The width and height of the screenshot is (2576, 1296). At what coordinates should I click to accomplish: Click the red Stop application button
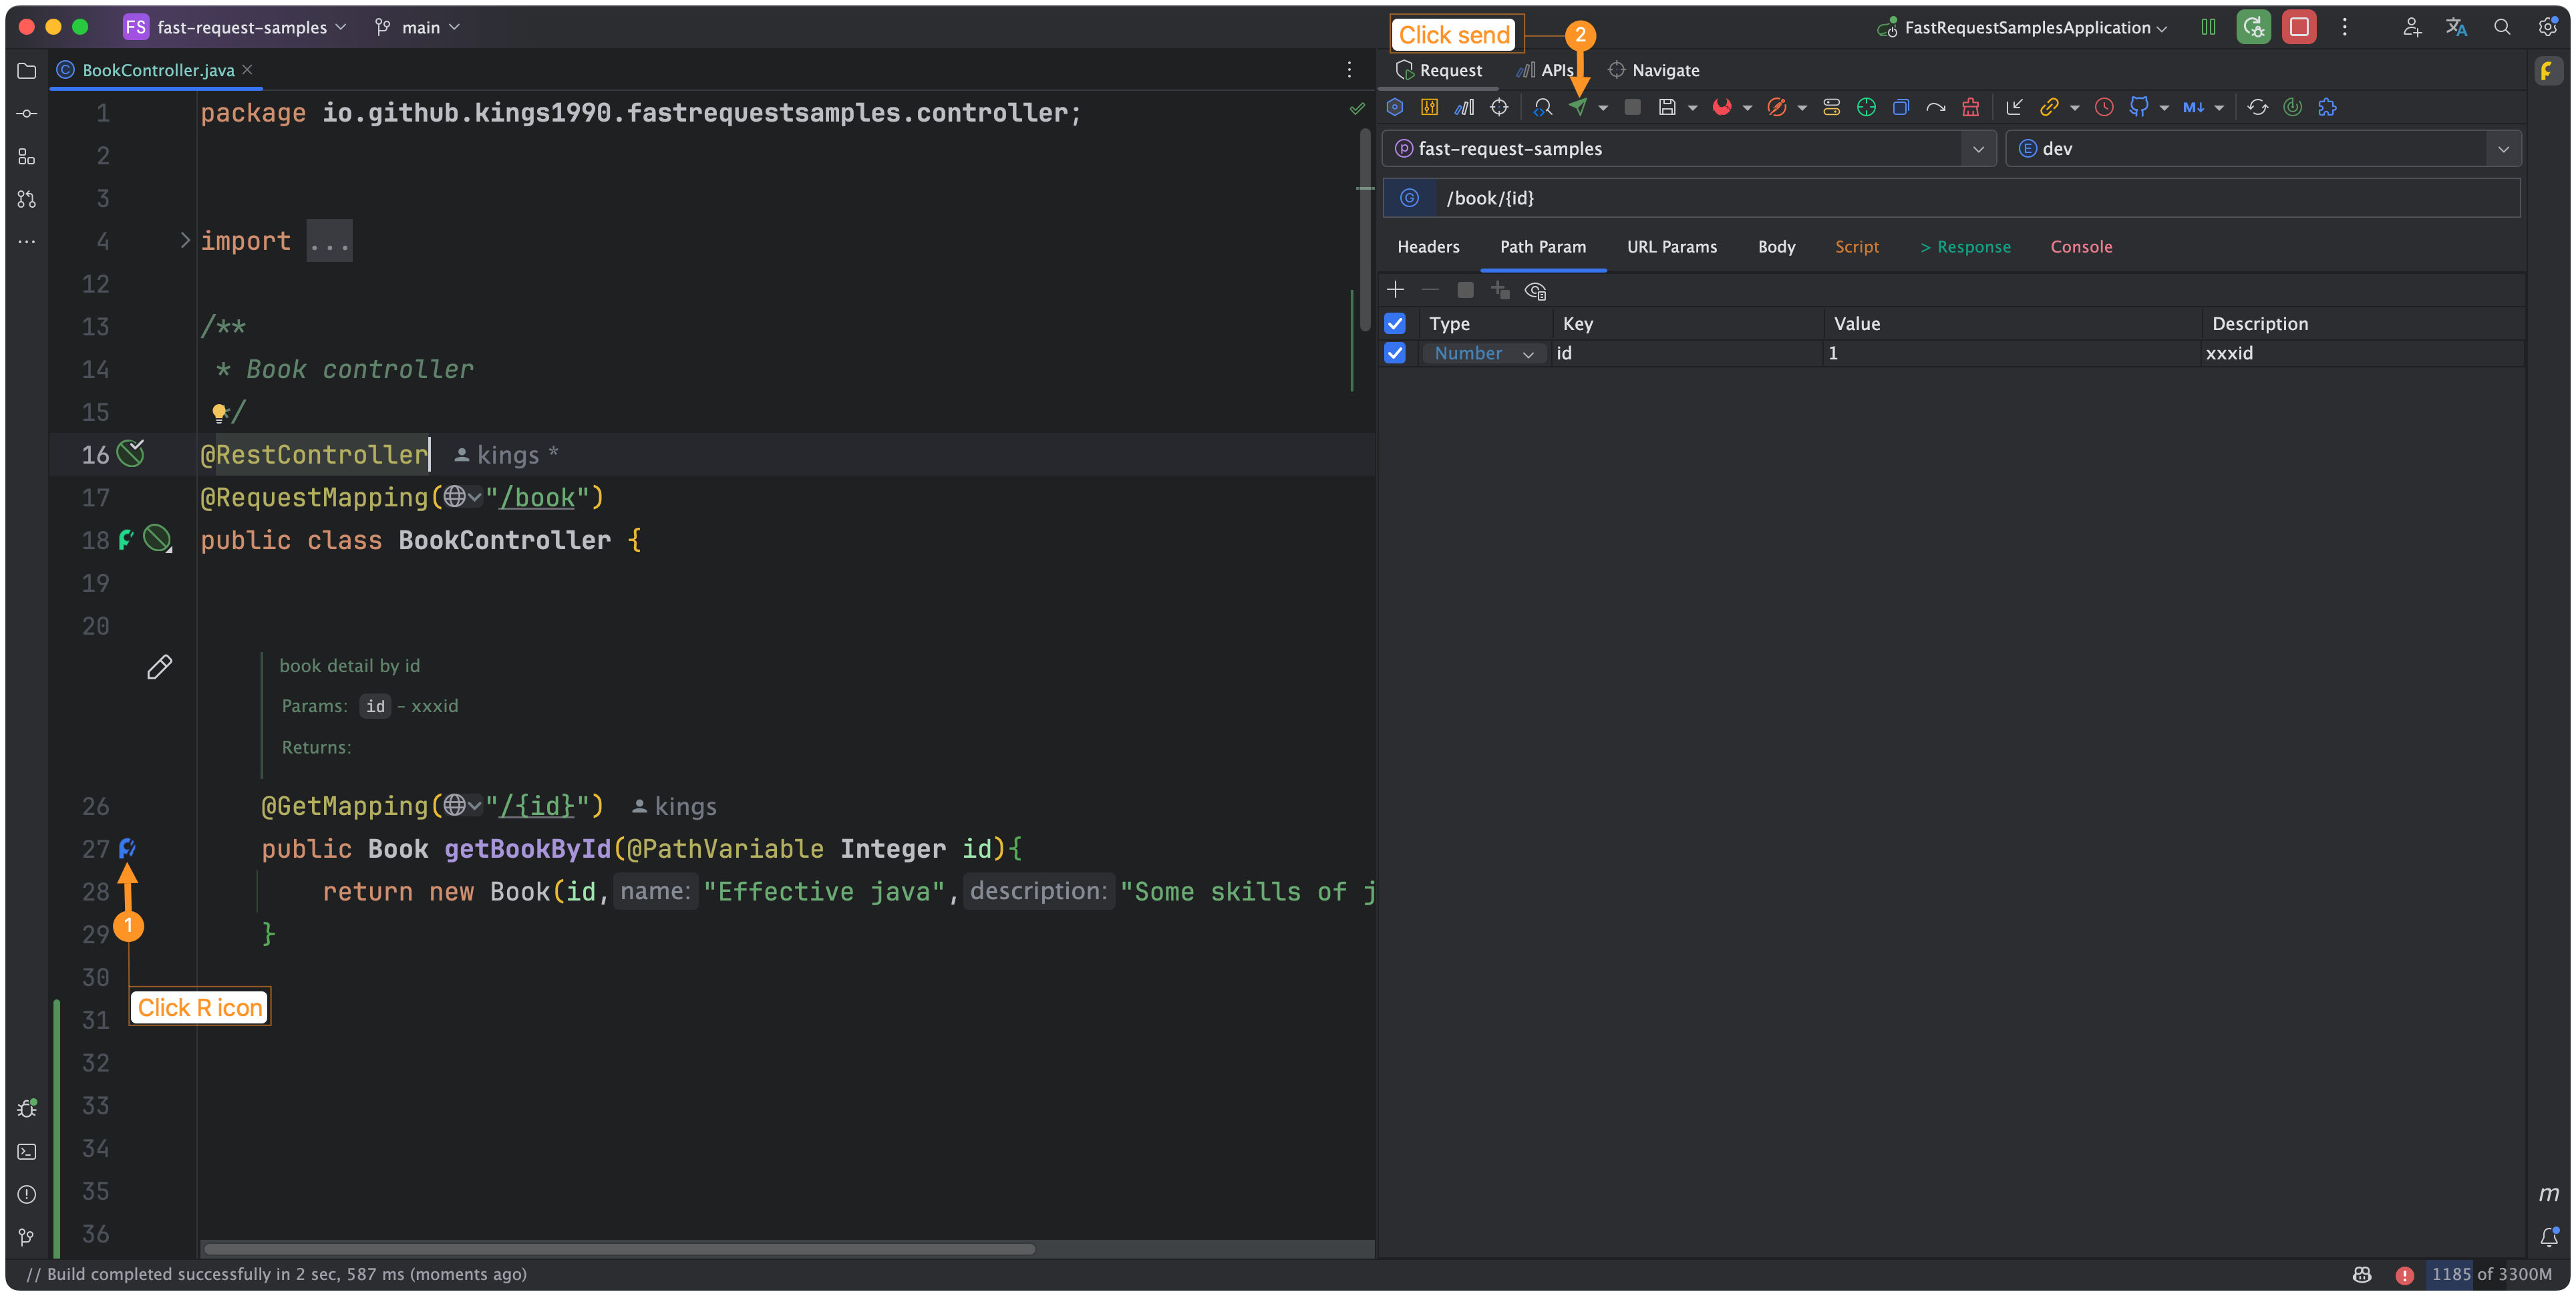[2298, 27]
